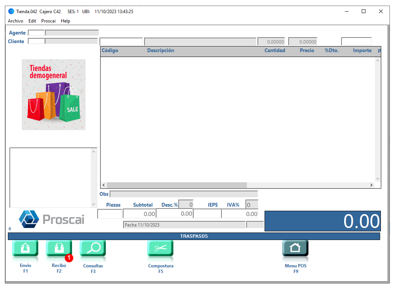
Task: Click the %Dto. column header
Action: pos(331,51)
